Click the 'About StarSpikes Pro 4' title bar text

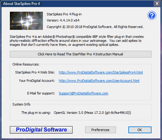tap(21, 4)
